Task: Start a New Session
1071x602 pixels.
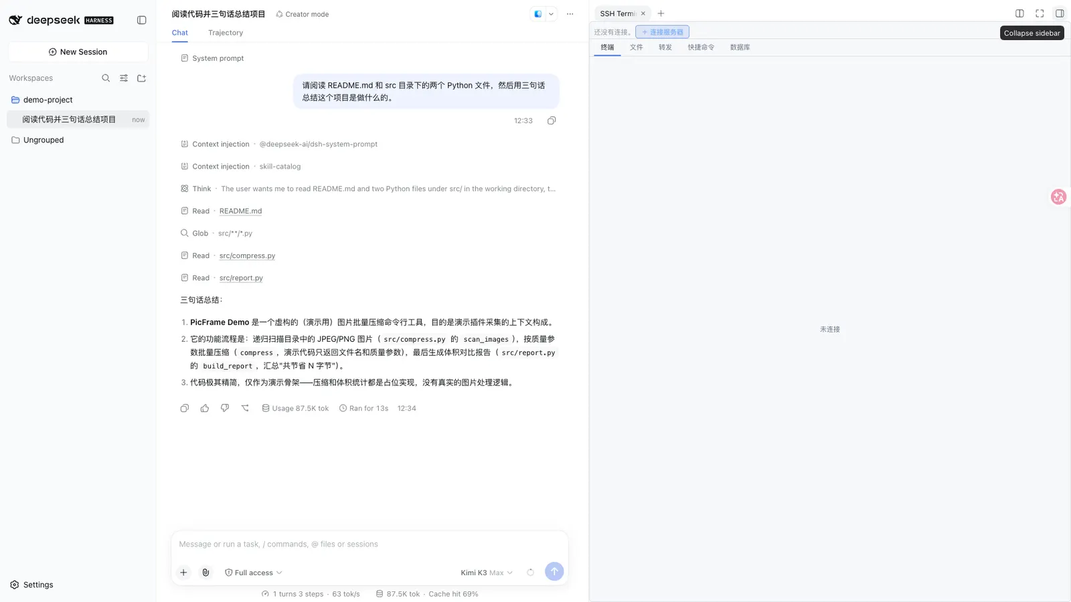Action: point(78,52)
